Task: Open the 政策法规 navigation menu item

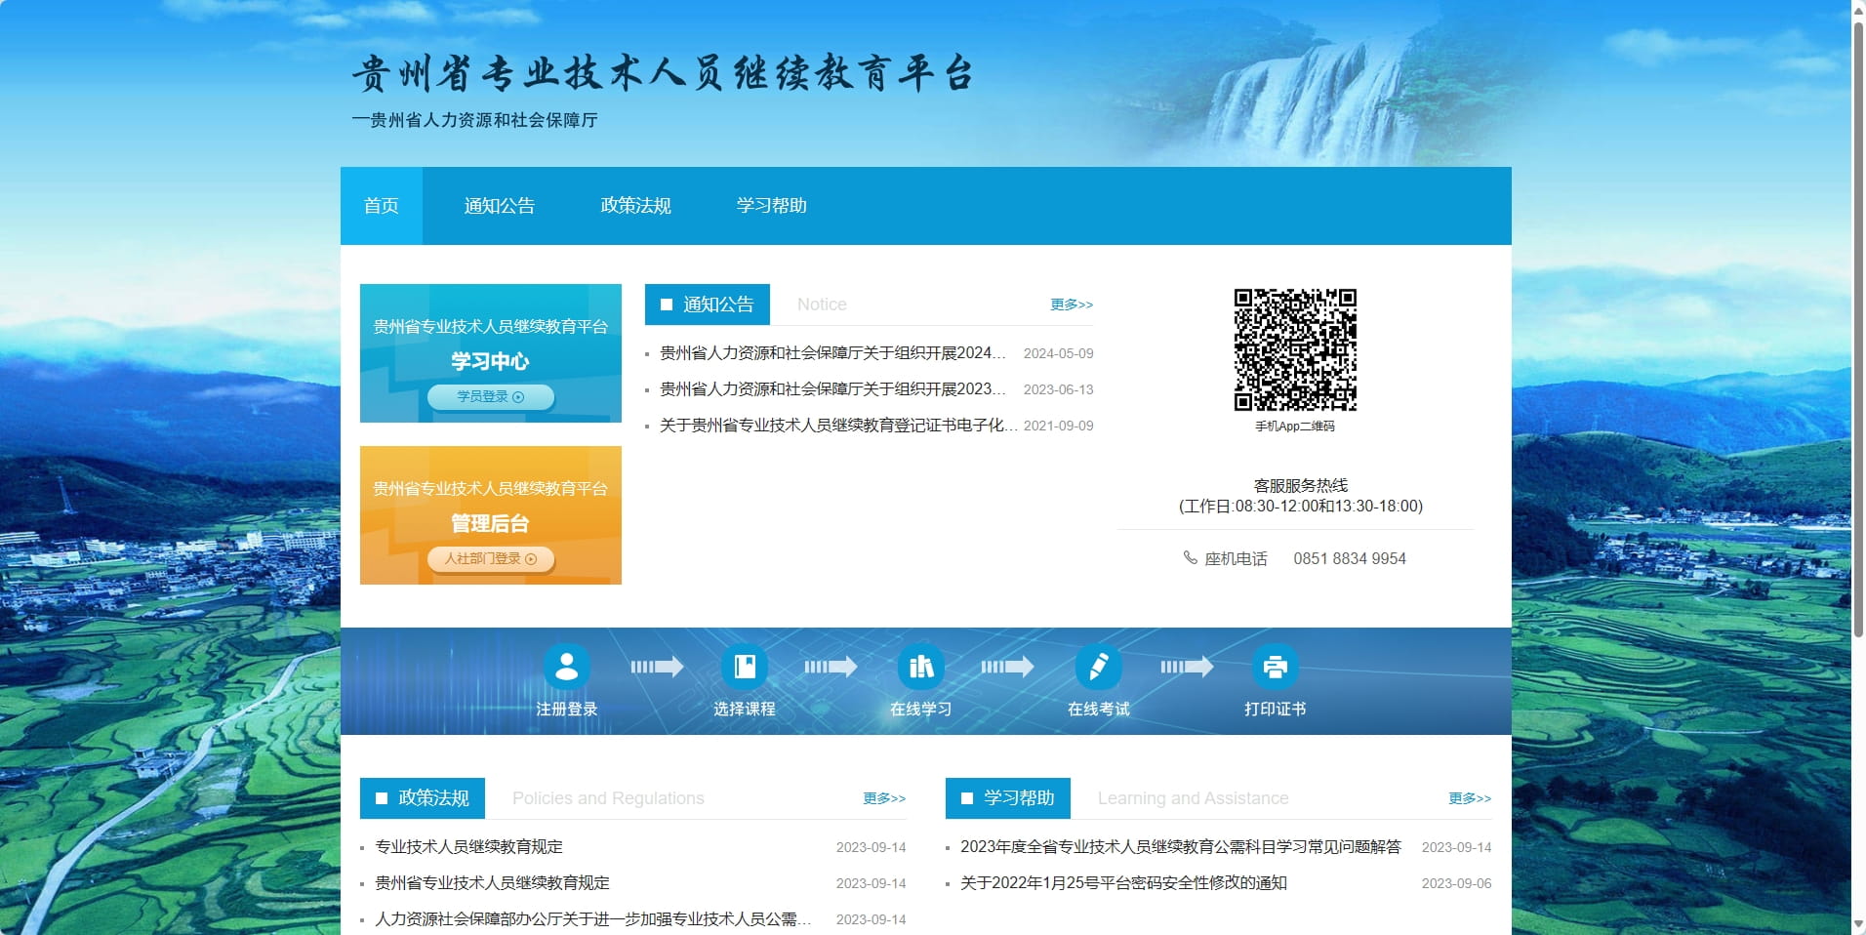Action: pos(635,206)
